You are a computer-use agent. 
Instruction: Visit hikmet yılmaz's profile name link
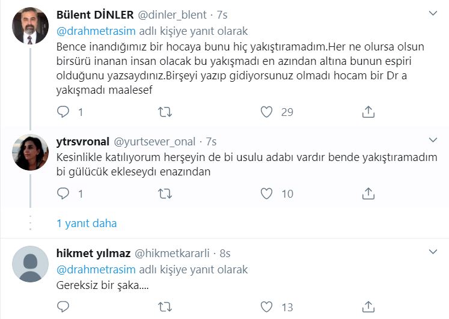tap(92, 254)
